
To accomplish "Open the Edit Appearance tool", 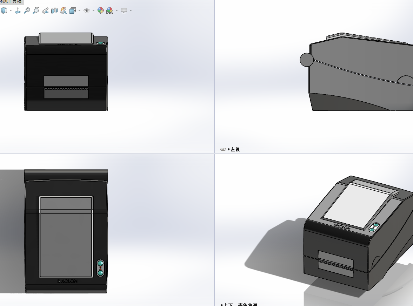I will pos(101,11).
